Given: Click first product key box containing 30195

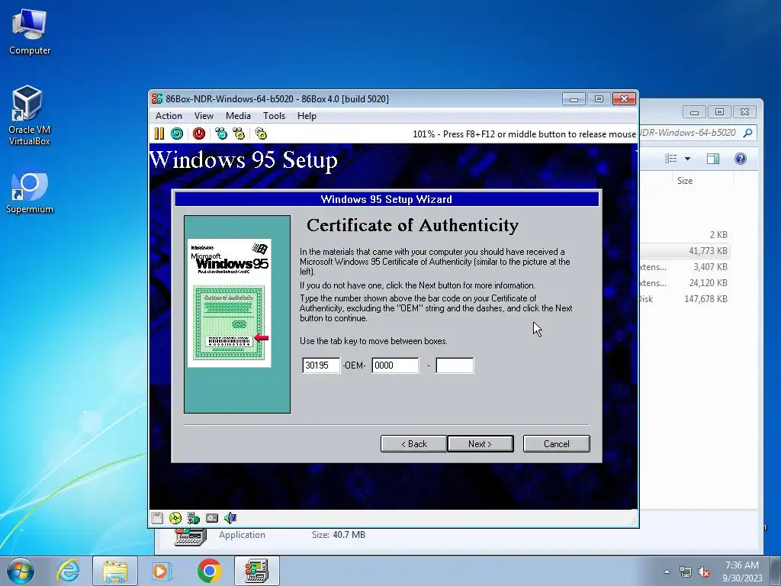Looking at the screenshot, I should (x=321, y=365).
